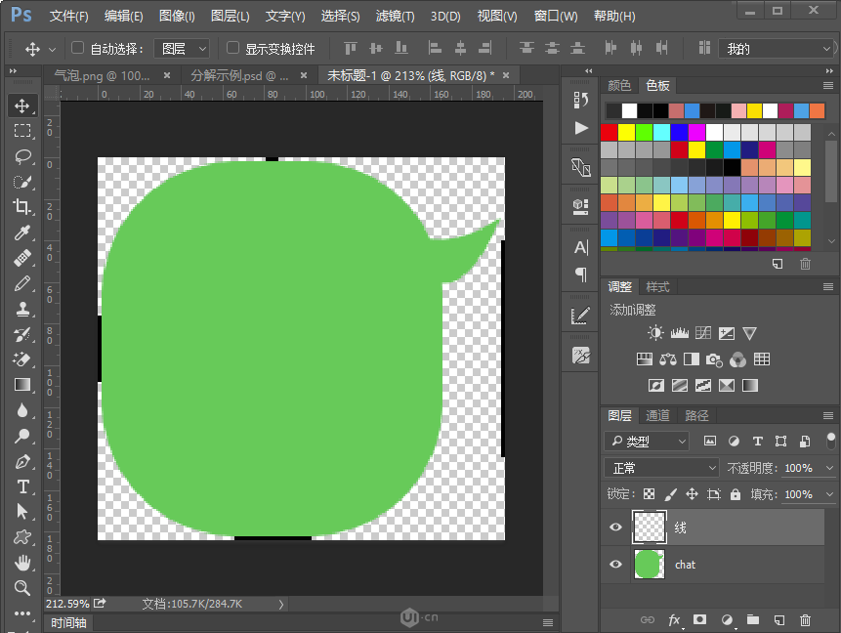Activate the Zoom tool in toolbar
Image resolution: width=841 pixels, height=633 pixels.
click(22, 588)
